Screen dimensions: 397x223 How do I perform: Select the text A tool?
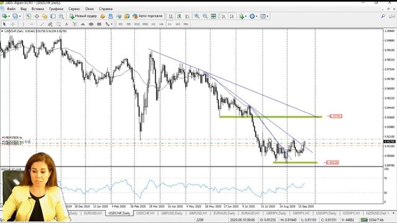pos(66,24)
